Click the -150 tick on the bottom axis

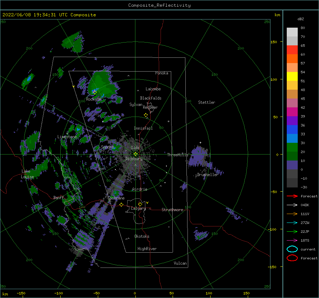pyautogui.click(x=21, y=293)
